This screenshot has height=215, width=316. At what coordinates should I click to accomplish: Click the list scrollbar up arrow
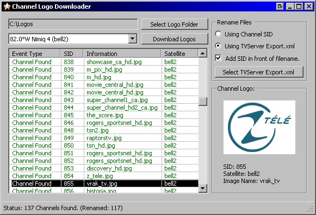203,54
